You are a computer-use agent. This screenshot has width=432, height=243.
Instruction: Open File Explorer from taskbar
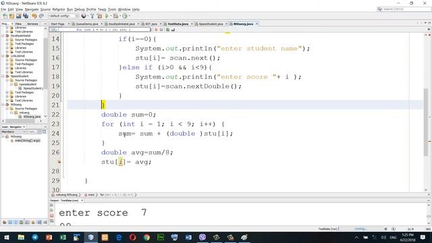point(21,237)
